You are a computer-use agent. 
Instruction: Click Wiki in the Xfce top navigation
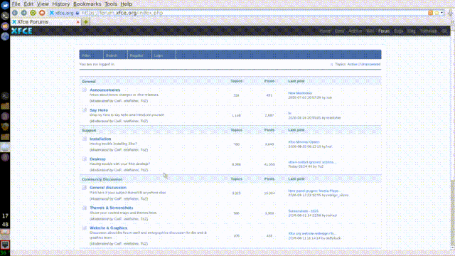coord(370,31)
